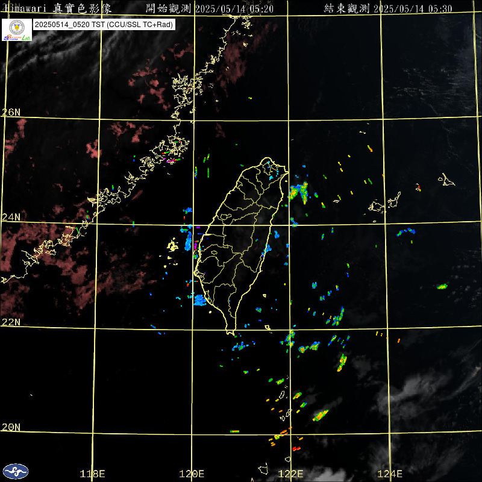This screenshot has width=482, height=482.
Task: Click the 26N latitude label
Action: click(11, 112)
